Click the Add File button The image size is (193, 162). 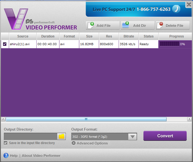click(103, 26)
